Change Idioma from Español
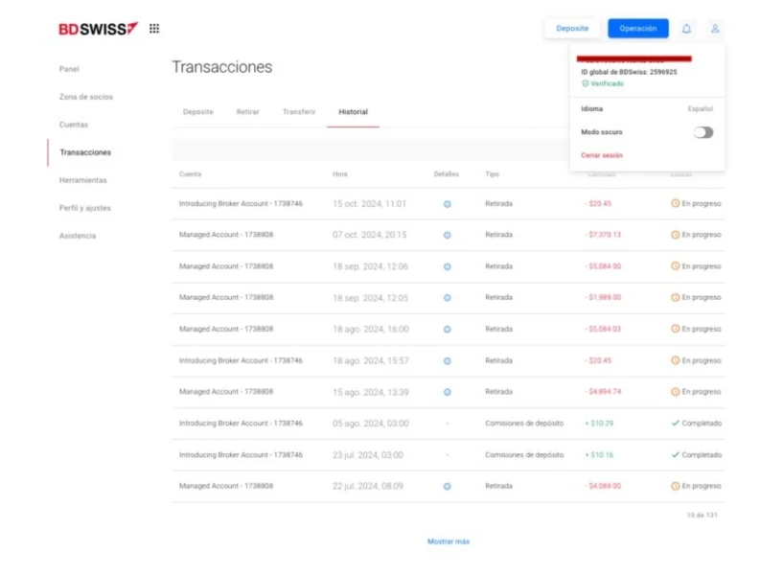 [700, 109]
